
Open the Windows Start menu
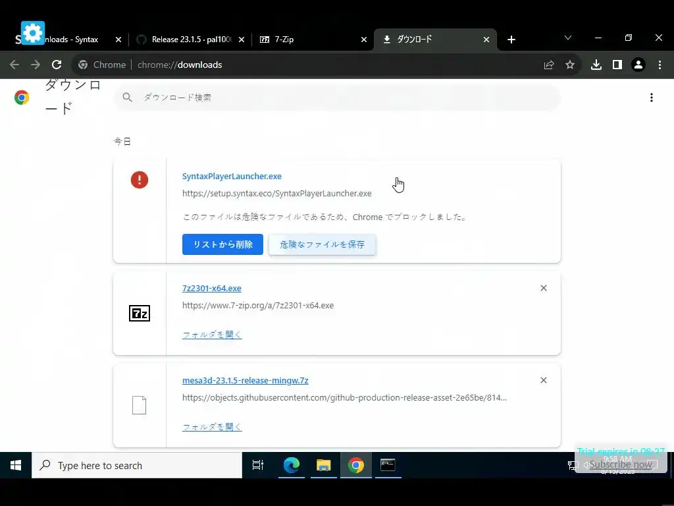[x=16, y=465]
